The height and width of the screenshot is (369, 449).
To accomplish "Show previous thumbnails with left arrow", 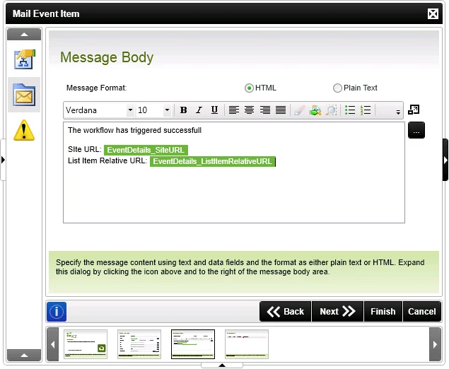I will click(x=53, y=344).
